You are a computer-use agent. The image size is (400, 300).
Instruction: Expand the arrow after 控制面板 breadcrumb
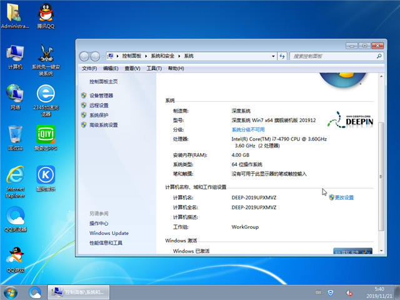146,56
